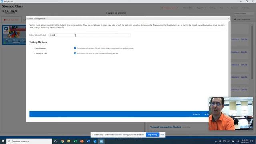Click the Tazewell Intermediate Student name link
This screenshot has width=256, height=144.
166,127
